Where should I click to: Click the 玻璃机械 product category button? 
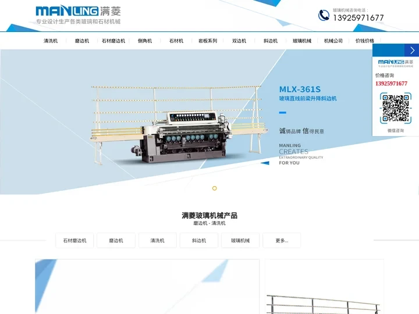tap(240, 240)
